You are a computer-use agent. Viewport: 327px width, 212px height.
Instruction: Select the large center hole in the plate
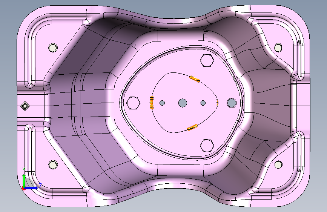coord(183,103)
